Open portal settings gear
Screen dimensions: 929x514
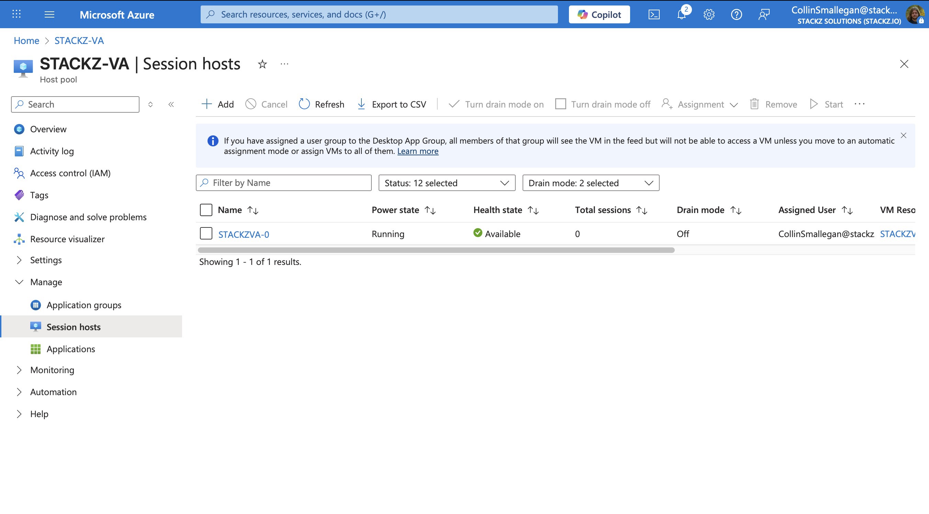pos(709,14)
